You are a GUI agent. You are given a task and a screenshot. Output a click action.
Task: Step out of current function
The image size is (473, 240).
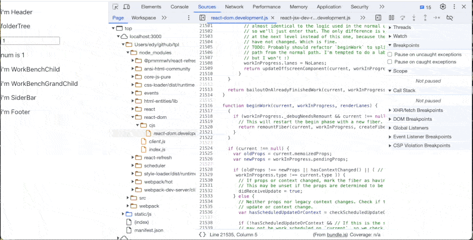pyautogui.click(x=425, y=18)
